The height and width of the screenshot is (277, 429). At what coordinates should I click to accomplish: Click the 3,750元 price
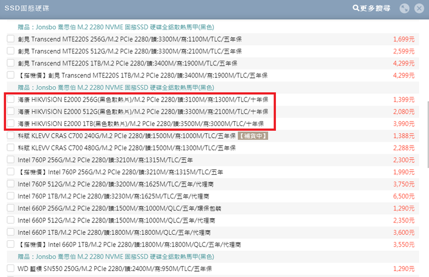pyautogui.click(x=404, y=184)
